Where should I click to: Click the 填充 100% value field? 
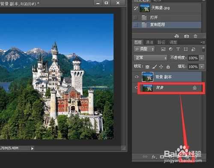(193, 67)
